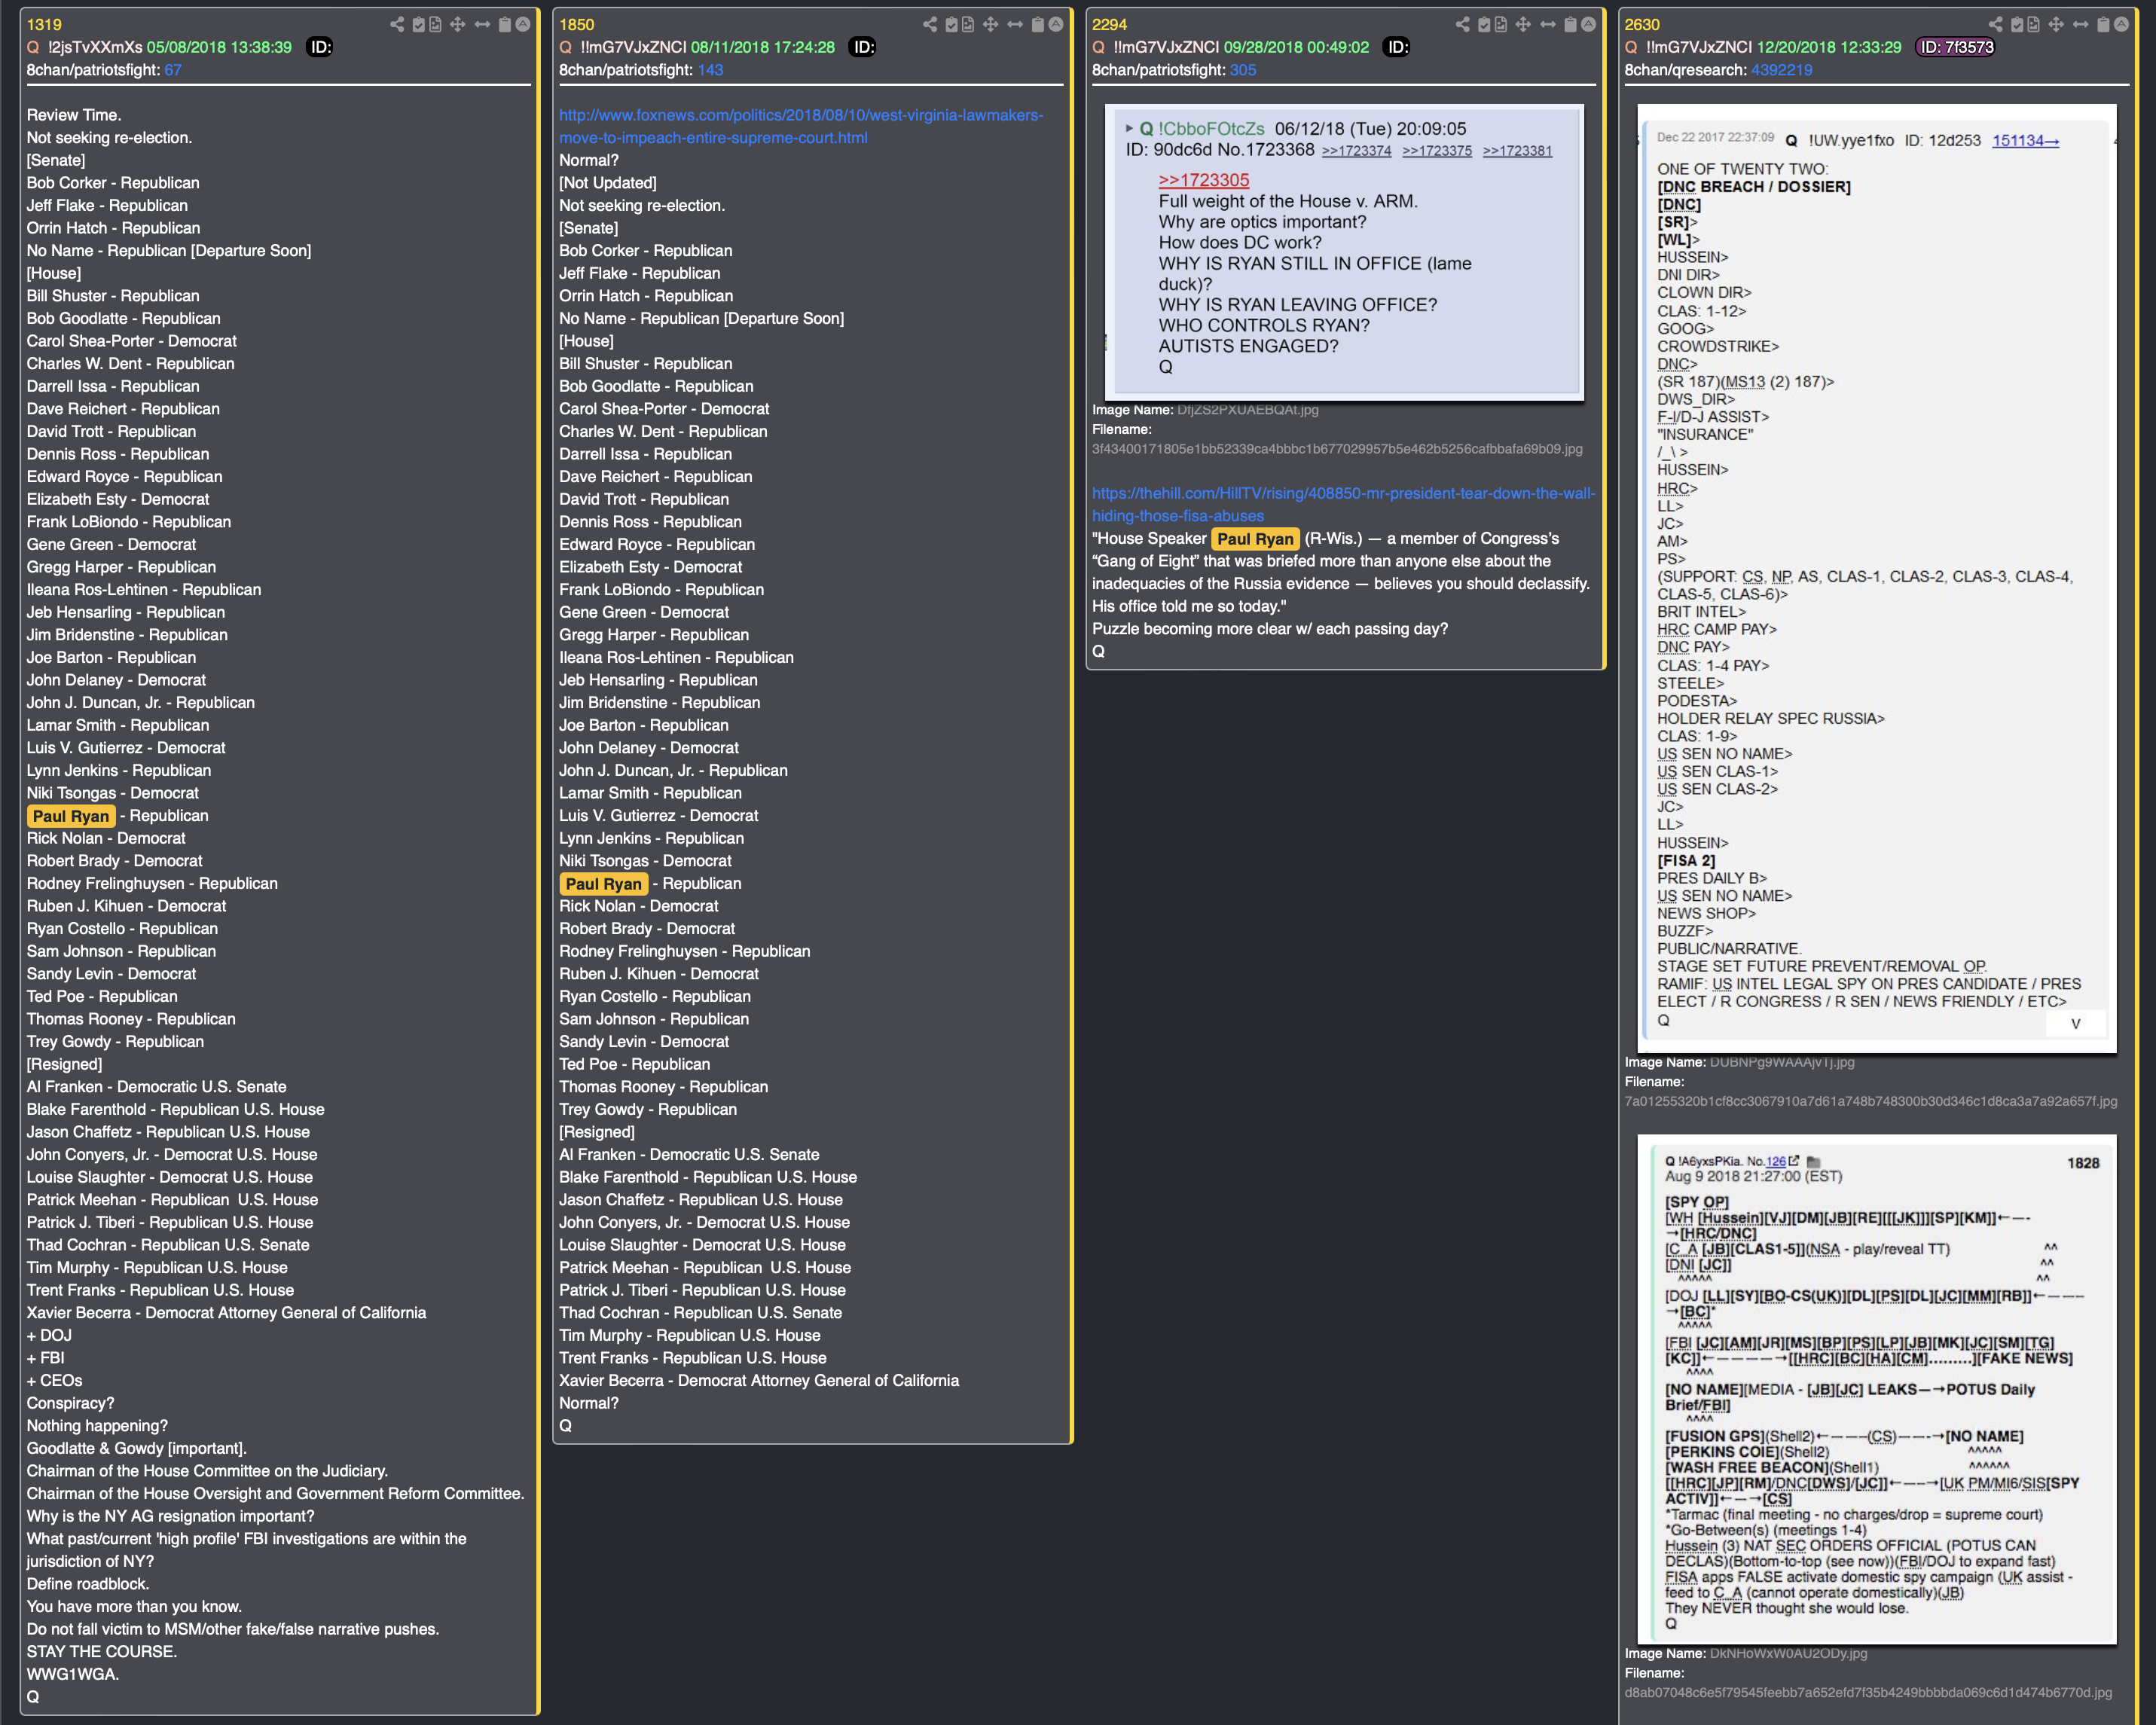The width and height of the screenshot is (2156, 1725).
Task: Open the ONE OF TWENTY TWO image in post 2630
Action: (1877, 578)
